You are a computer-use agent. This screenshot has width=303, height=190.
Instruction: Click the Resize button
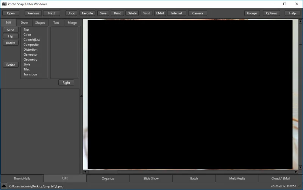11,65
